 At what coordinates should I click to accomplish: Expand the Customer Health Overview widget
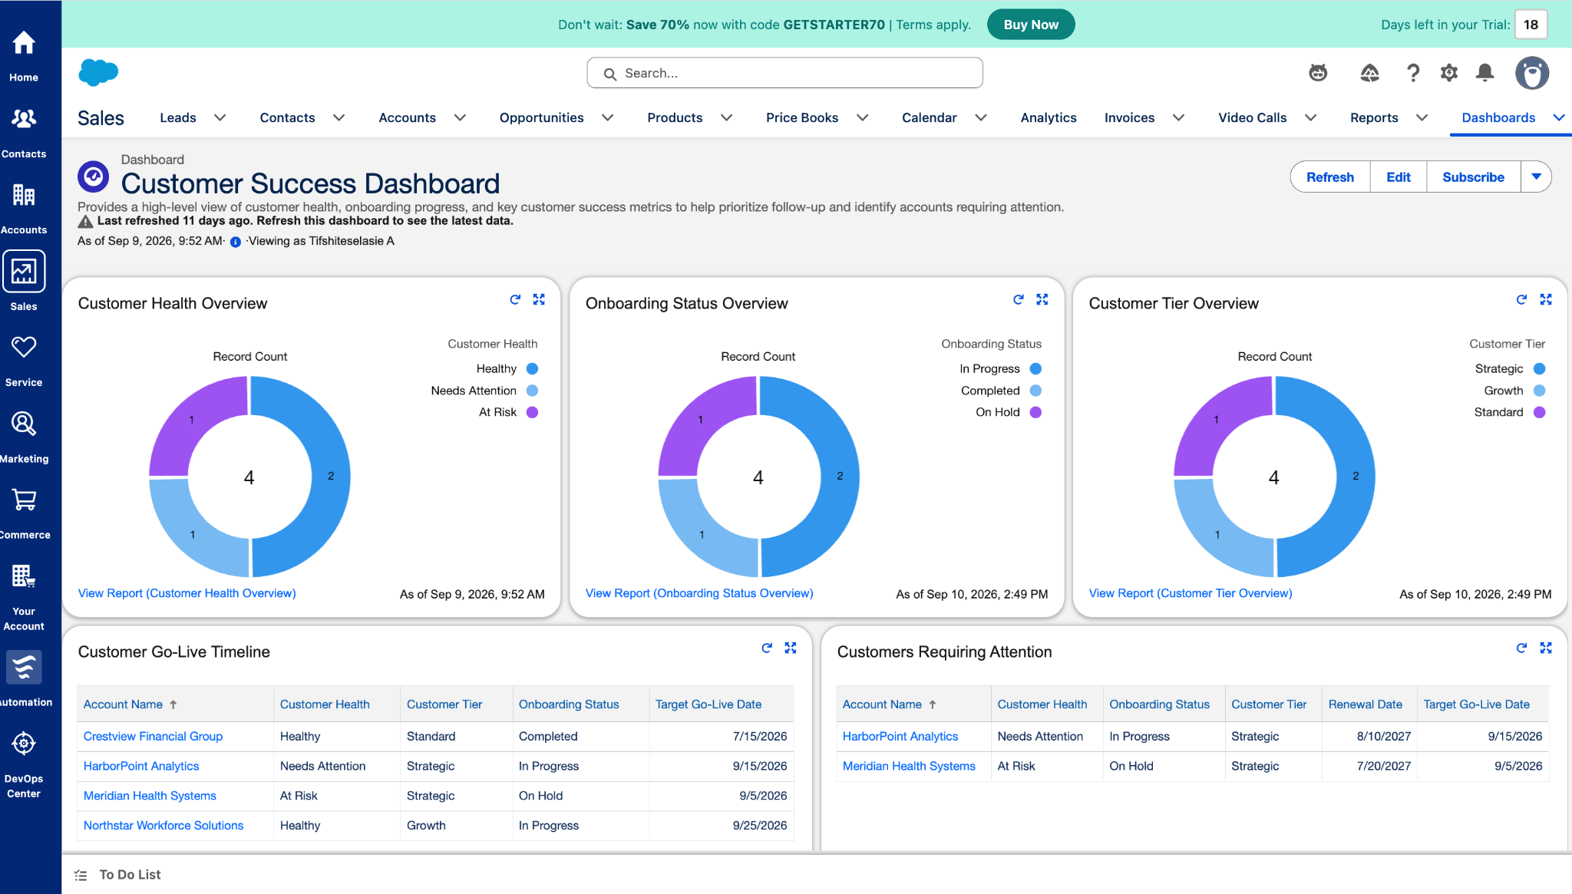[x=539, y=299]
